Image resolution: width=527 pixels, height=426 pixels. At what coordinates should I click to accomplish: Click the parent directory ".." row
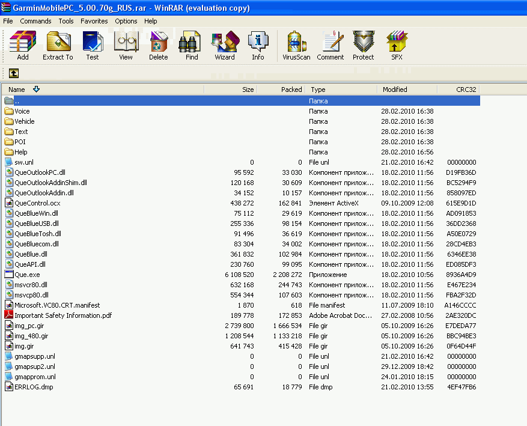[x=17, y=101]
